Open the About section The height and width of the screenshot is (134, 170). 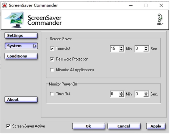pos(21,99)
